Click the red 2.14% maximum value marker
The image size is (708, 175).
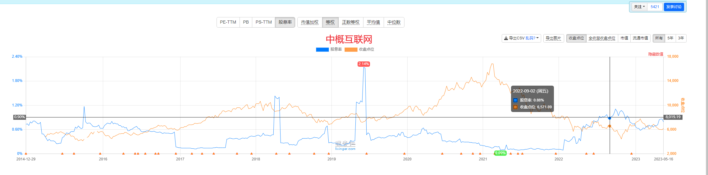[363, 64]
